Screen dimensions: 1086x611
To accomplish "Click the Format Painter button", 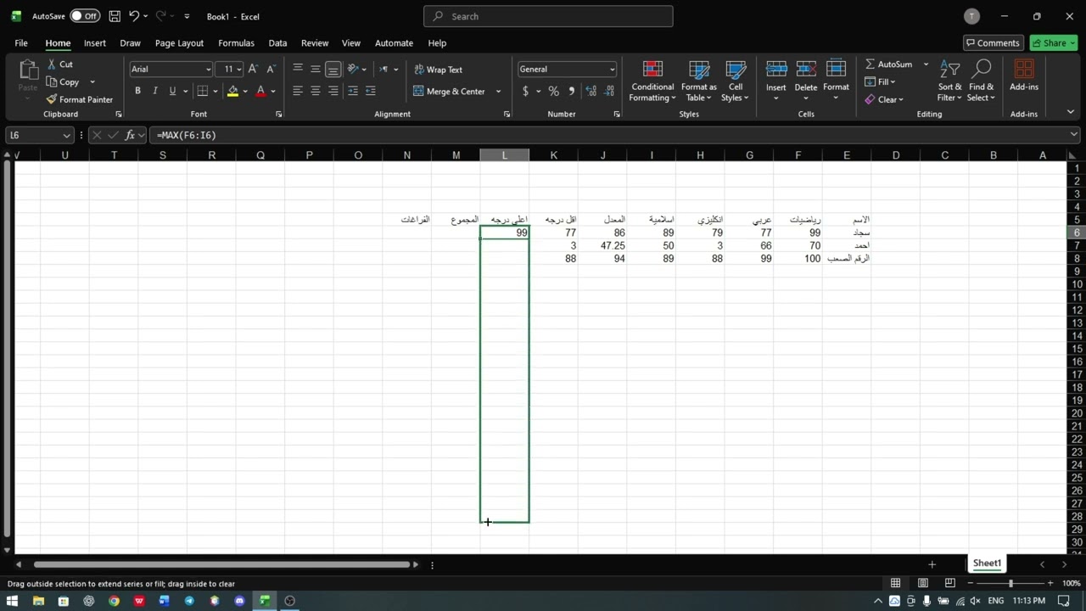I will coord(80,99).
